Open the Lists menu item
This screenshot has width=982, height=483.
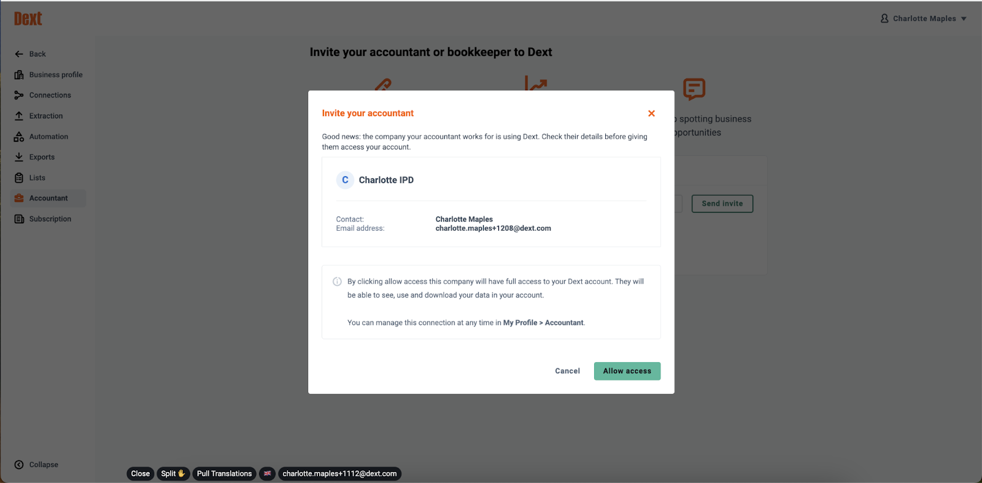[x=37, y=178]
